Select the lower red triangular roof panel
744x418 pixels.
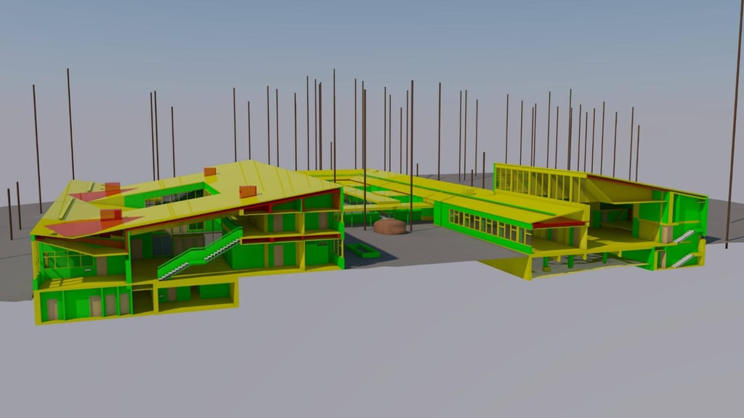[93, 226]
